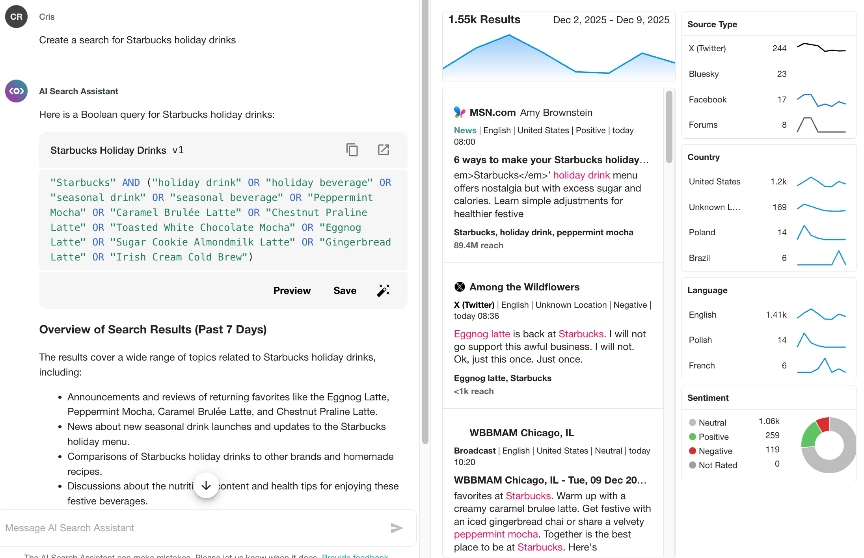
Task: Open query in new window icon
Action: tap(383, 150)
